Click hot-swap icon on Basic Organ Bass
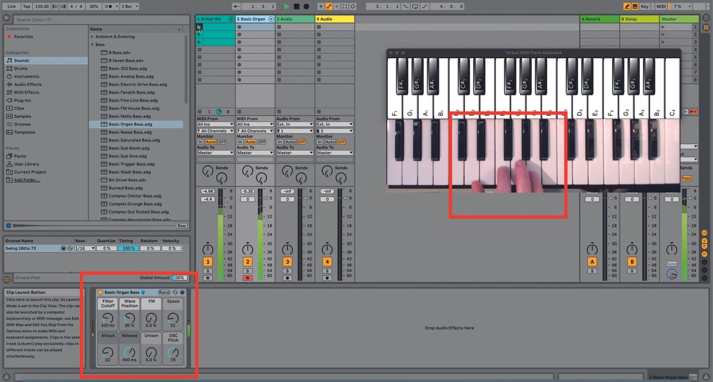The width and height of the screenshot is (713, 382). pyautogui.click(x=175, y=292)
